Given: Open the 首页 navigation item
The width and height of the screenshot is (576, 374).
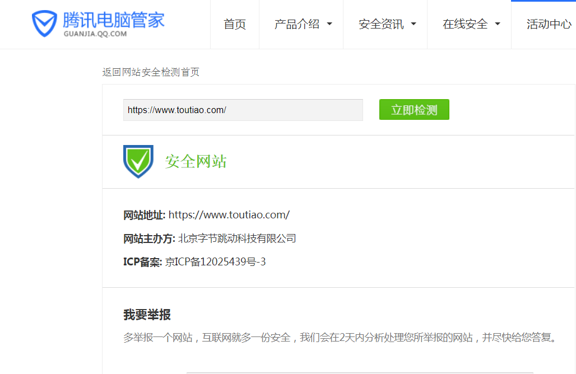Looking at the screenshot, I should click(235, 24).
